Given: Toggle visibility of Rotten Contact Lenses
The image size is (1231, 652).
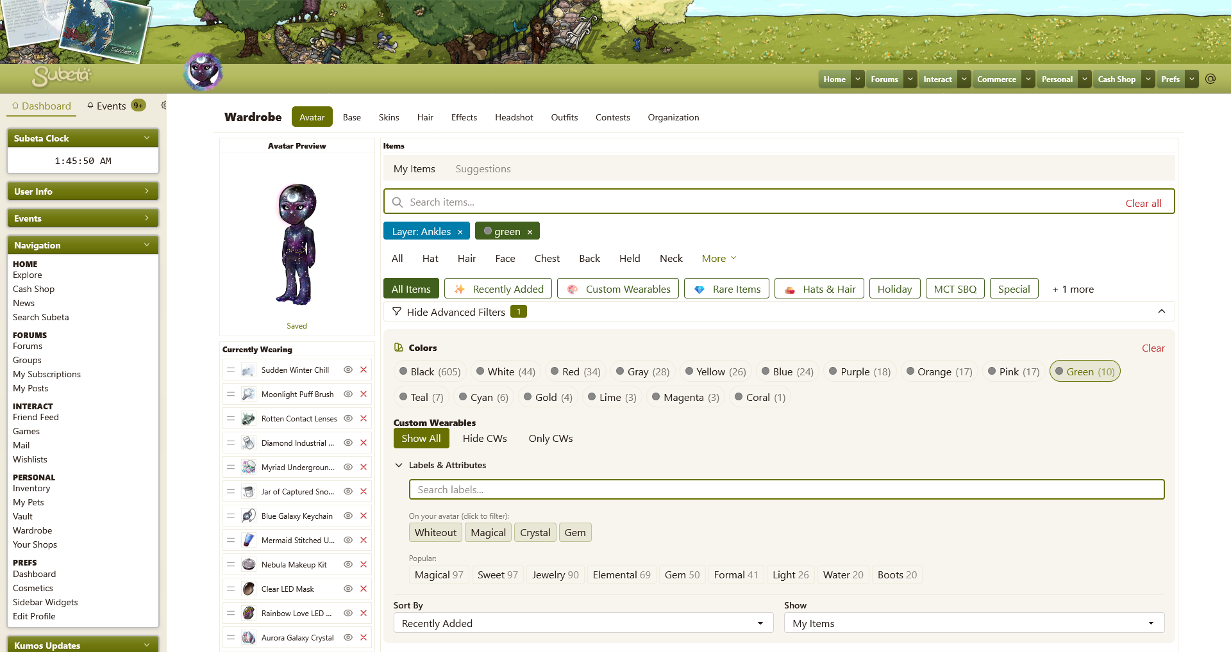Looking at the screenshot, I should [348, 419].
